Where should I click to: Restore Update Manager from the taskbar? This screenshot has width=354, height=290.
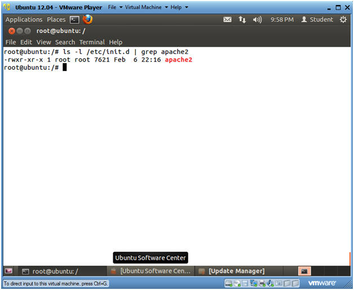pos(239,271)
